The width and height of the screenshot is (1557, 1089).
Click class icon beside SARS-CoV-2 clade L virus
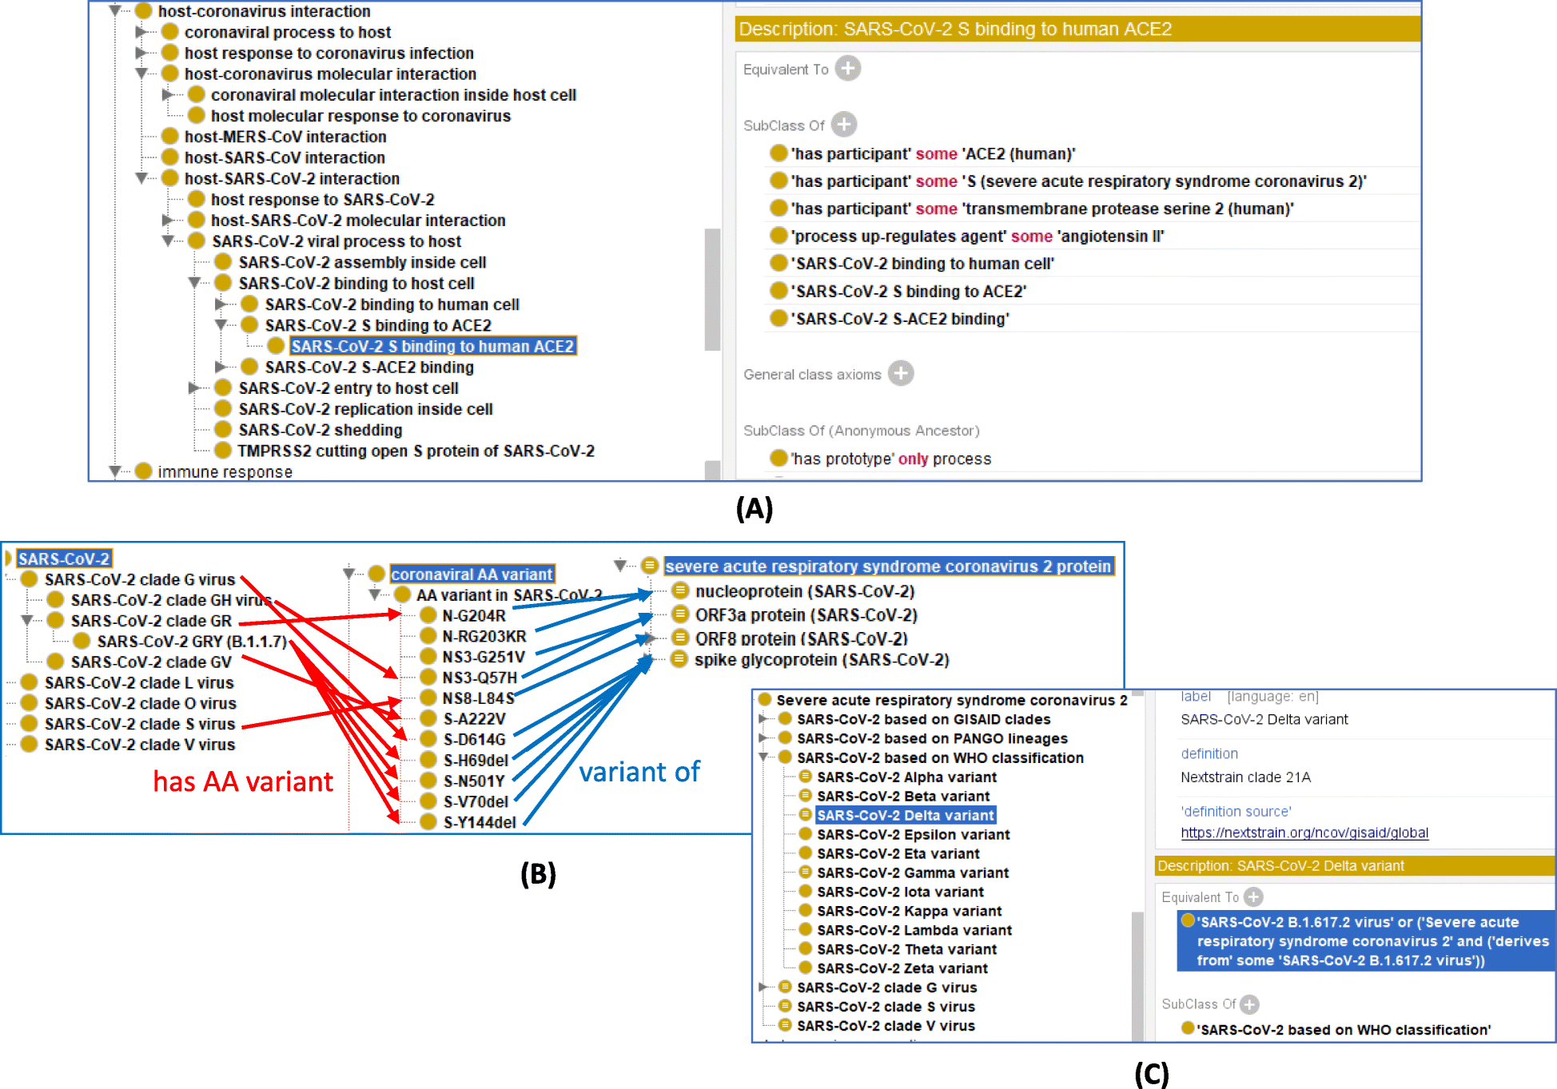(30, 682)
